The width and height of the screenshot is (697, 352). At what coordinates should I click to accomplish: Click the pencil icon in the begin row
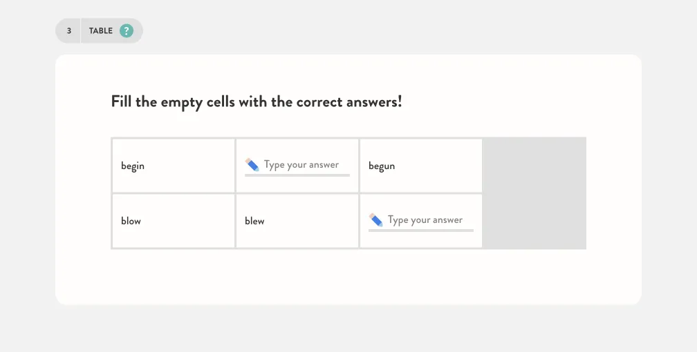click(x=252, y=165)
